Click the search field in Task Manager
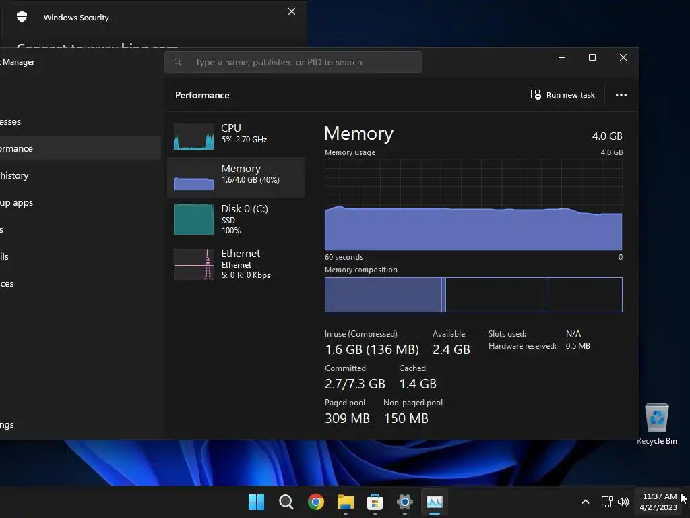Viewport: 690px width, 518px height. (293, 62)
